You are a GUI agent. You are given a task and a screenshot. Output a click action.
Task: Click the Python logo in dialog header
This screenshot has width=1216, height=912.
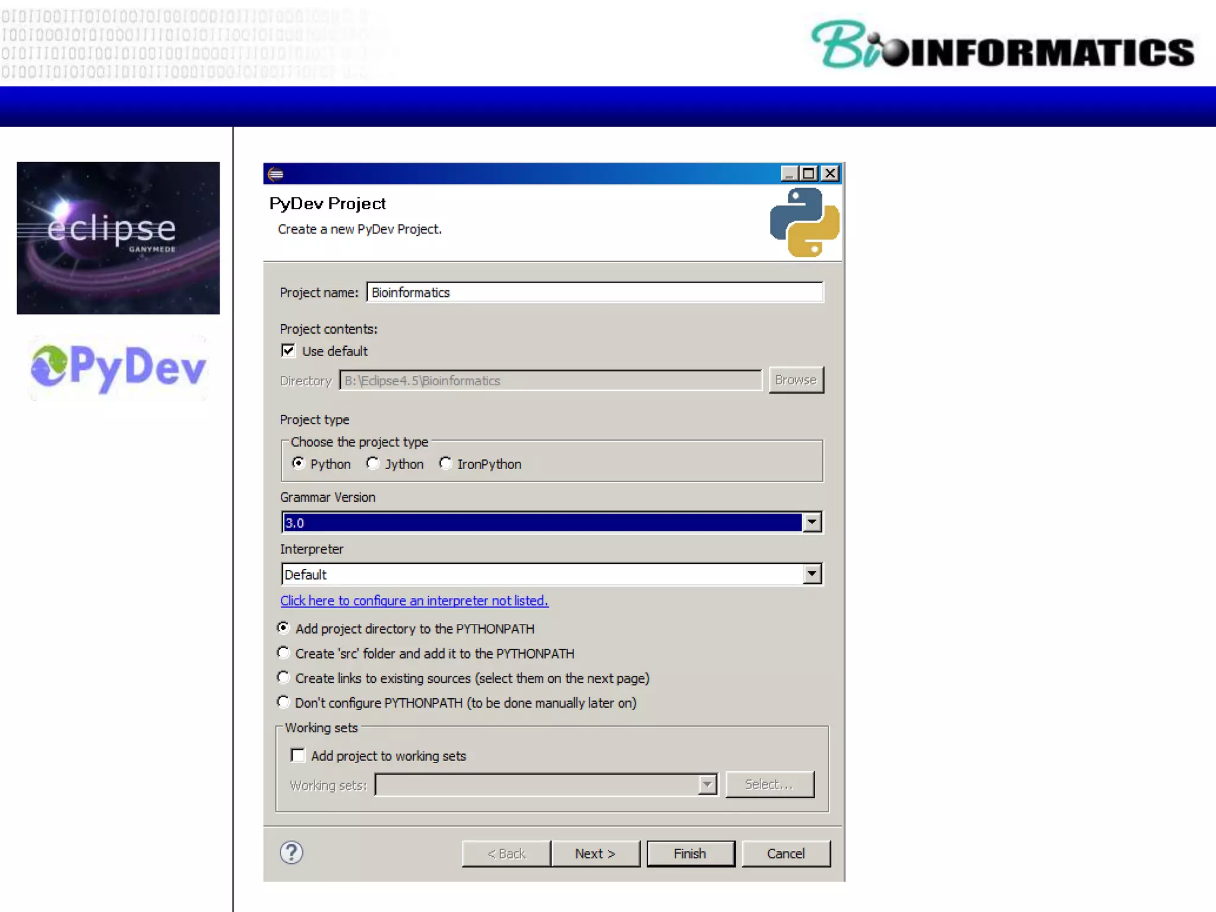coord(804,223)
